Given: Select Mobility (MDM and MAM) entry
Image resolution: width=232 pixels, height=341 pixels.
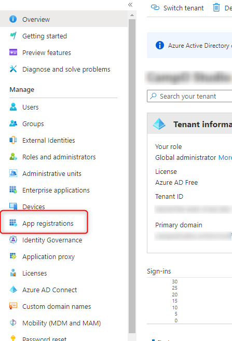Looking at the screenshot, I should tap(64, 323).
